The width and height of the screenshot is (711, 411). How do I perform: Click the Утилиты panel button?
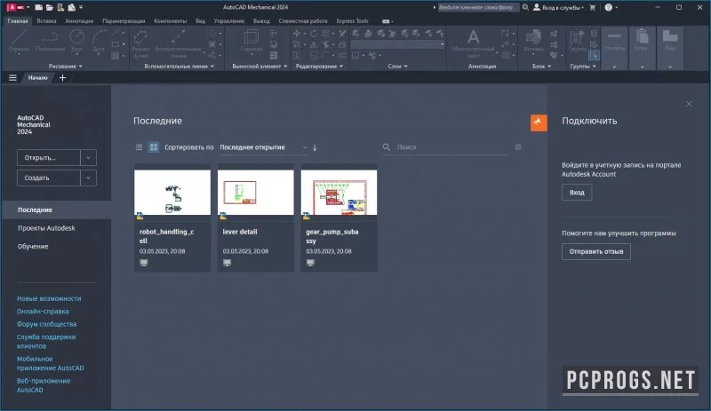click(614, 48)
